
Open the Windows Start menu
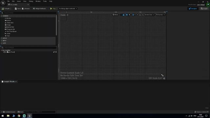click(3, 116)
